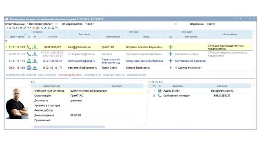Image resolution: width=261 pixels, height=146 pixels.
Task: Open search with the magnifier icon
Action: pyautogui.click(x=24, y=28)
